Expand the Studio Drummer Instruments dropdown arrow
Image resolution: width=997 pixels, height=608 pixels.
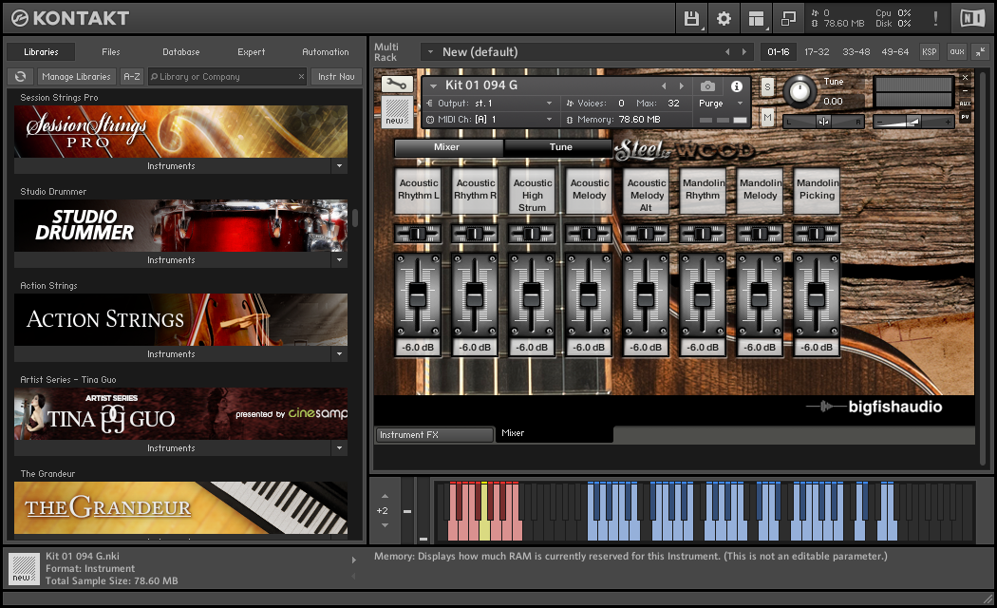coord(339,260)
